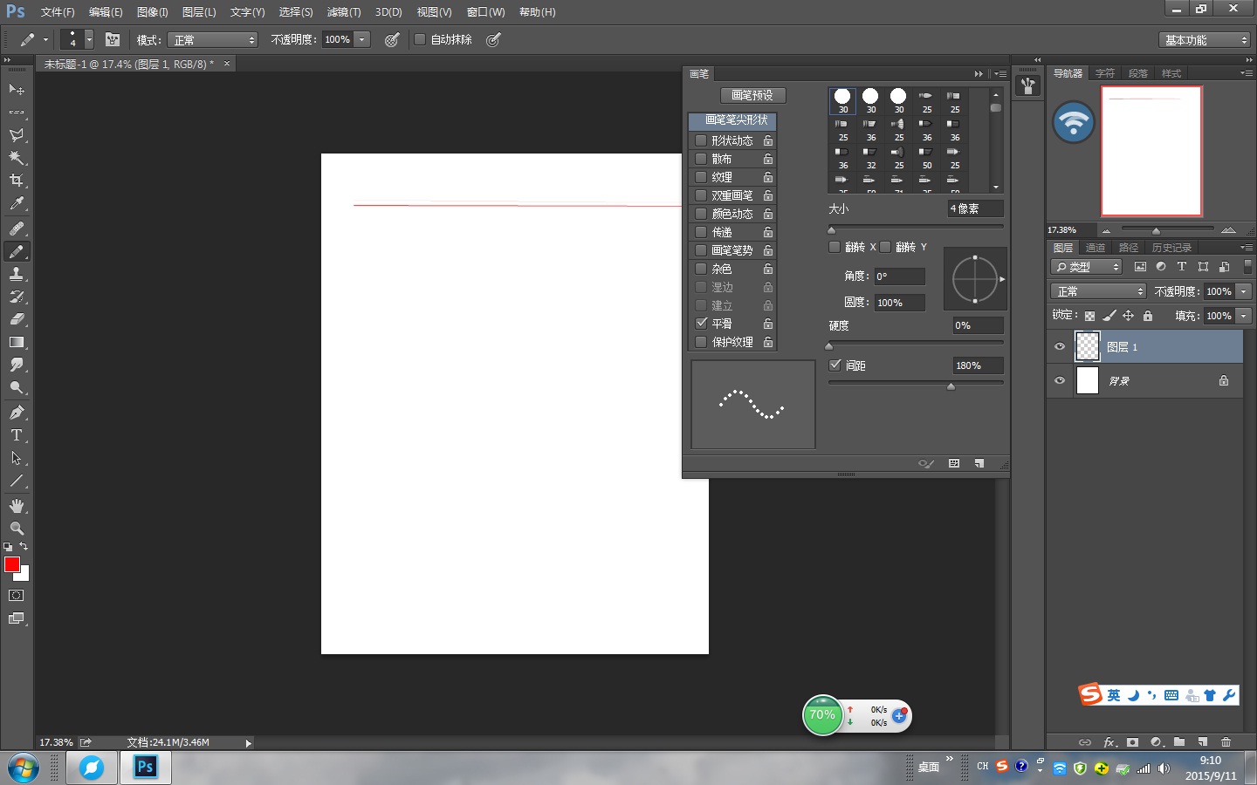Viewport: 1257px width, 785px height.
Task: Select the Move tool
Action: tap(17, 90)
